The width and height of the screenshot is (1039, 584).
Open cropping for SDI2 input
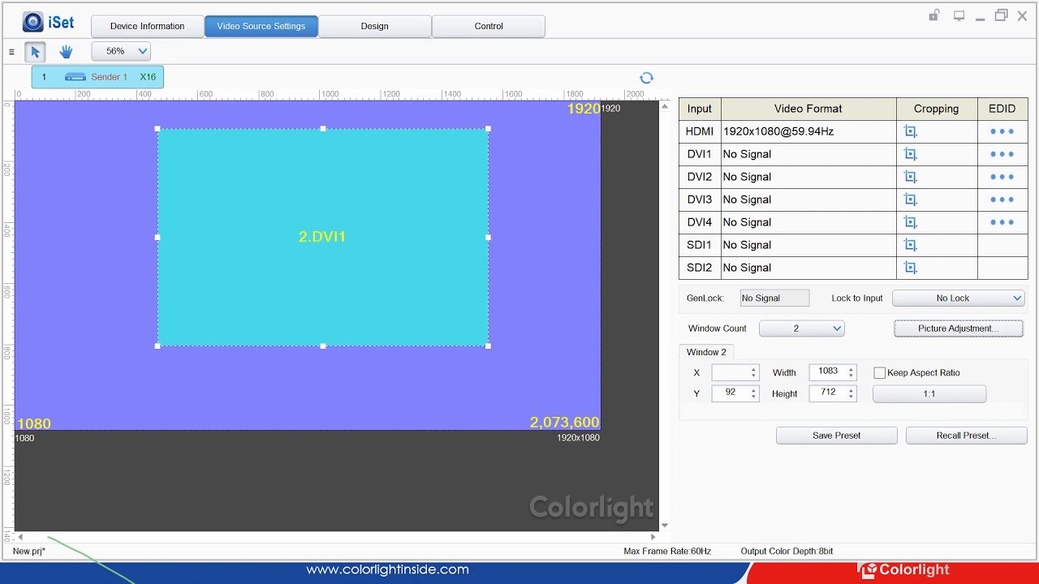(910, 268)
